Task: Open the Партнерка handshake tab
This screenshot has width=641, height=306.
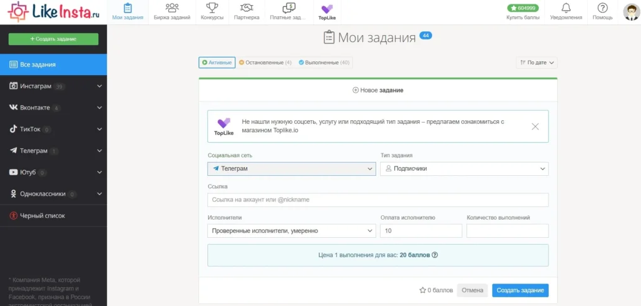Action: point(247,12)
